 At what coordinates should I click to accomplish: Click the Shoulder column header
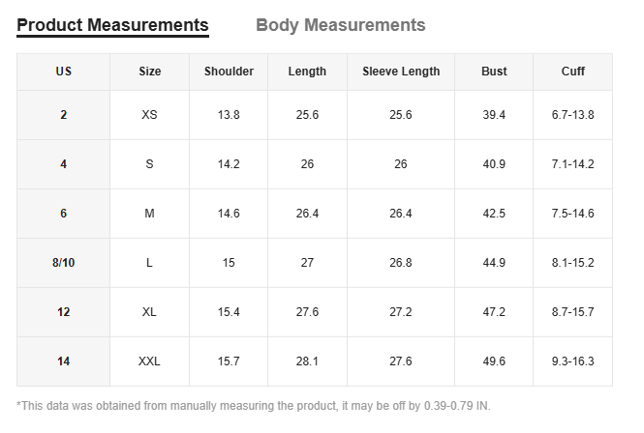click(229, 72)
